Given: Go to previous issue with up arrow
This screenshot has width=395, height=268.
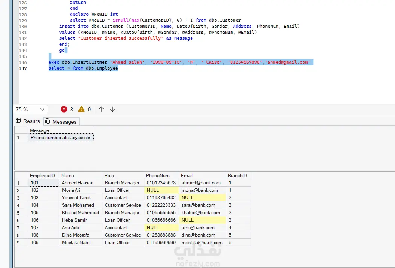Looking at the screenshot, I should coord(101,109).
